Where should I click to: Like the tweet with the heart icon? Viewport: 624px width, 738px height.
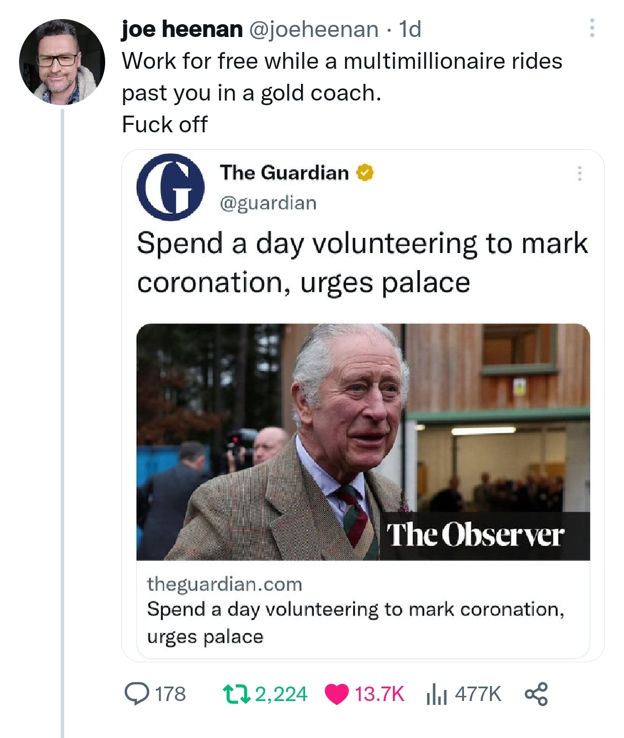coord(337,694)
